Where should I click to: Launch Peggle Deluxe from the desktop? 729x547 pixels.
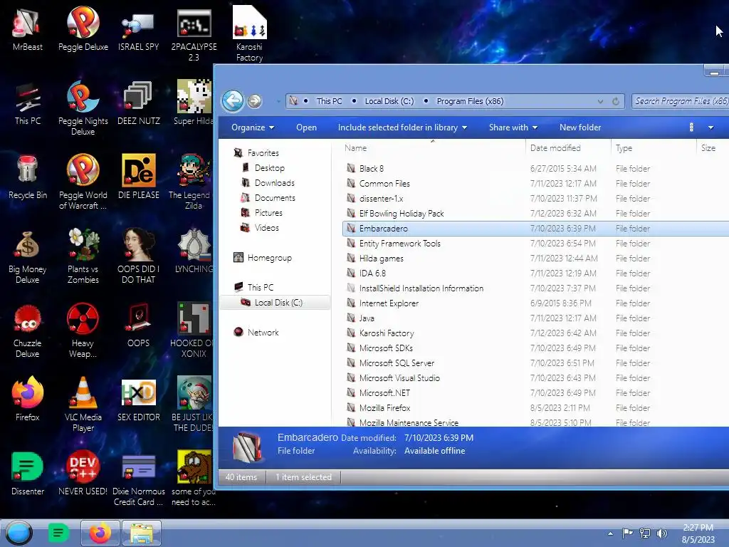pyautogui.click(x=83, y=29)
